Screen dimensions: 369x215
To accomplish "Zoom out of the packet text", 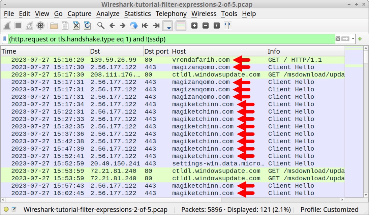I will (206, 25).
